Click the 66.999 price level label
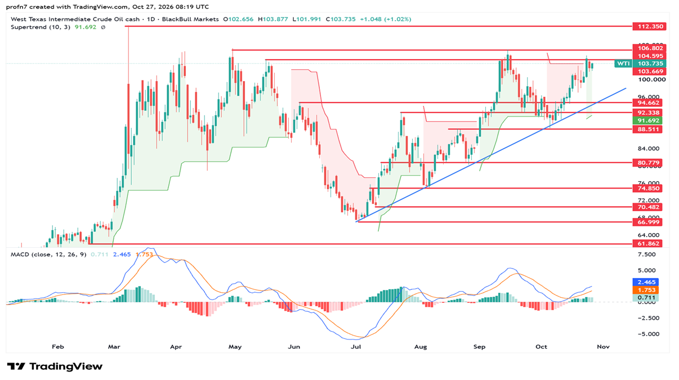 tap(647, 222)
